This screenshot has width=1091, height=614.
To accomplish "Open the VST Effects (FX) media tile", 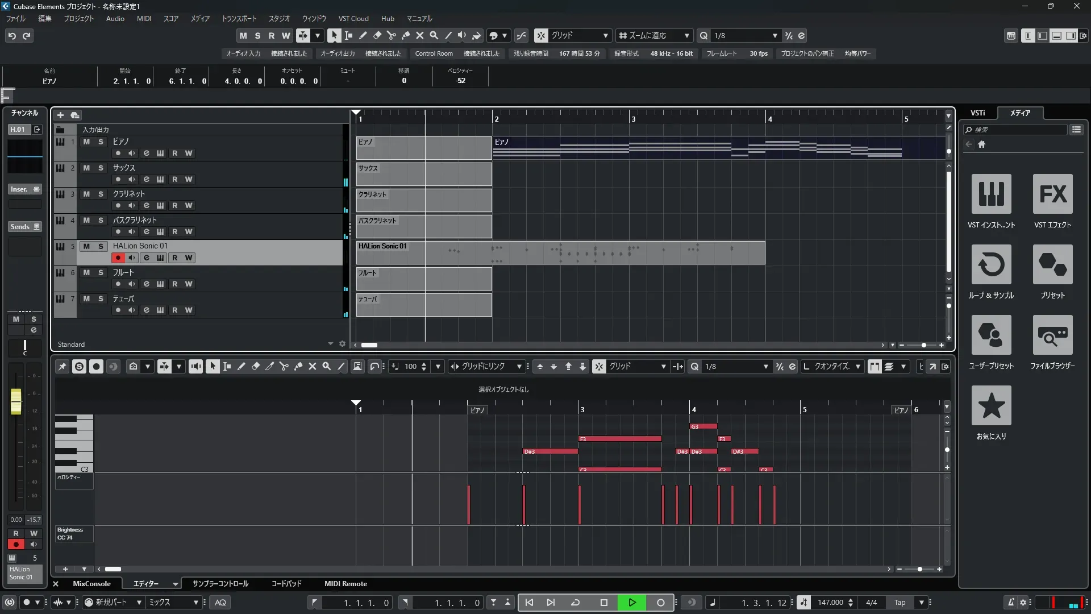I will pyautogui.click(x=1052, y=194).
